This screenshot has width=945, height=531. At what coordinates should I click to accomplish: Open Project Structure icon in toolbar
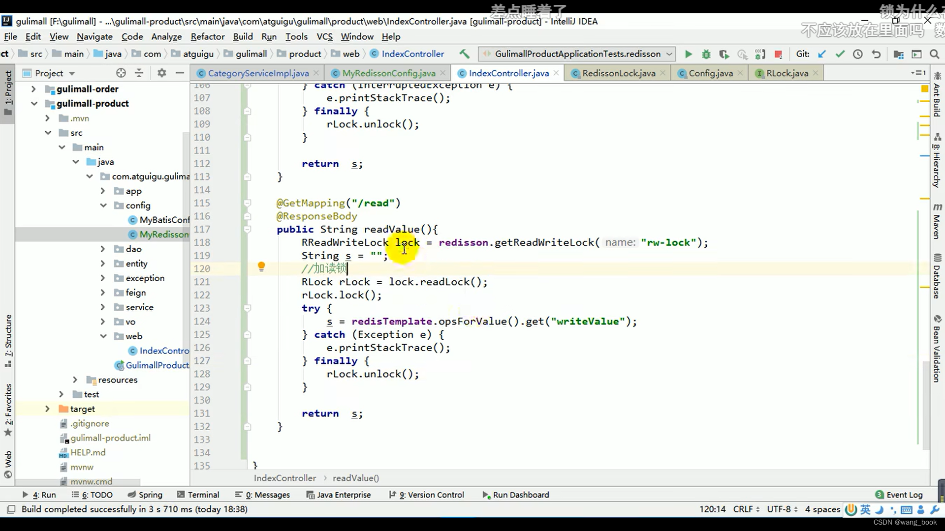pyautogui.click(x=898, y=54)
